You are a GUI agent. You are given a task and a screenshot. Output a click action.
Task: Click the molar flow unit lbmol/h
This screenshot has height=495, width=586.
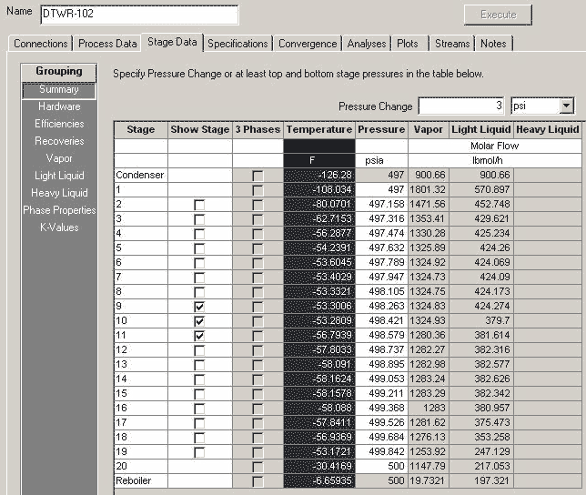[495, 161]
